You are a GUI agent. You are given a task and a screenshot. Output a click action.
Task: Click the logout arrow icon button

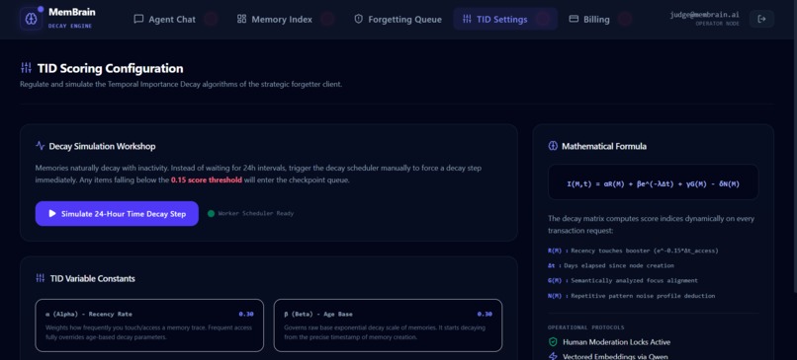tap(761, 19)
